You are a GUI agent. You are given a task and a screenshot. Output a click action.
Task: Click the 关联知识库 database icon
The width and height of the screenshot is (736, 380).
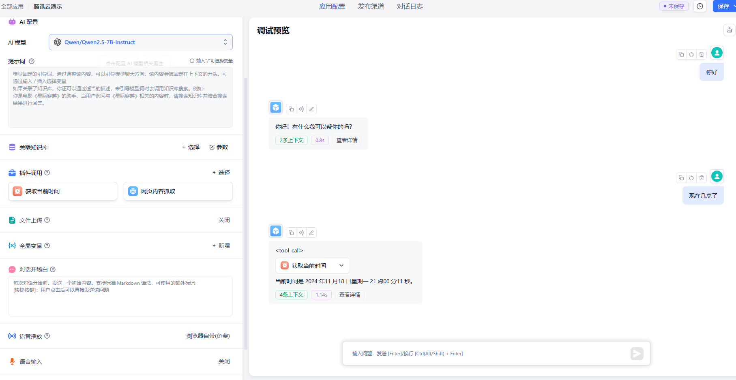click(12, 147)
